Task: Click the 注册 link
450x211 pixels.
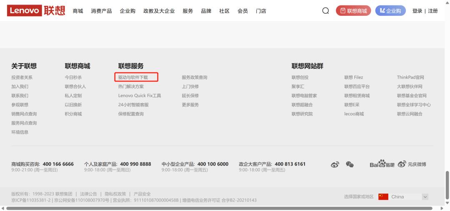Action: point(433,11)
